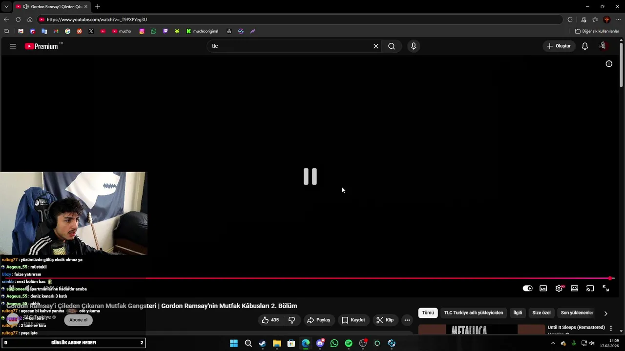The image size is (625, 351).
Task: Show more chips with right chevron
Action: click(x=605, y=313)
